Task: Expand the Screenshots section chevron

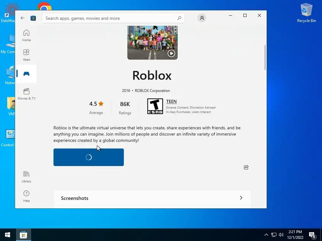Action: (x=241, y=198)
